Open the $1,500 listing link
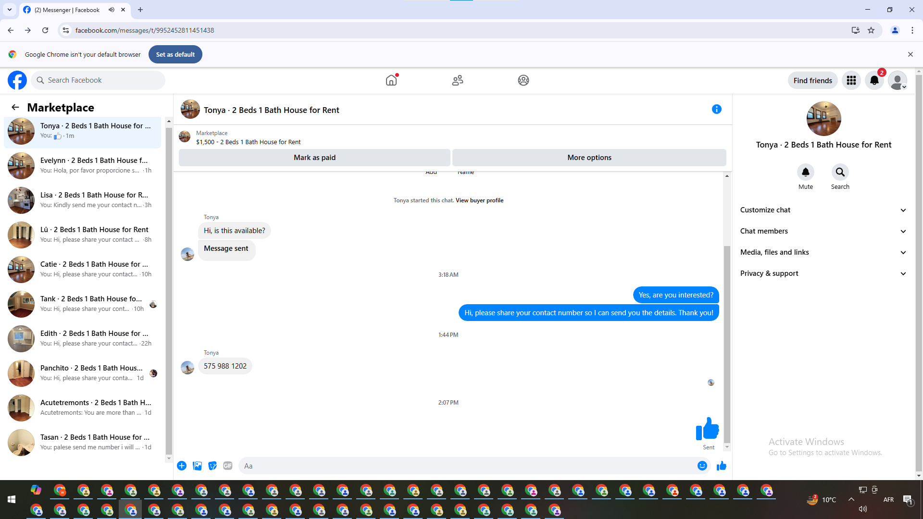The height and width of the screenshot is (519, 923). point(248,142)
